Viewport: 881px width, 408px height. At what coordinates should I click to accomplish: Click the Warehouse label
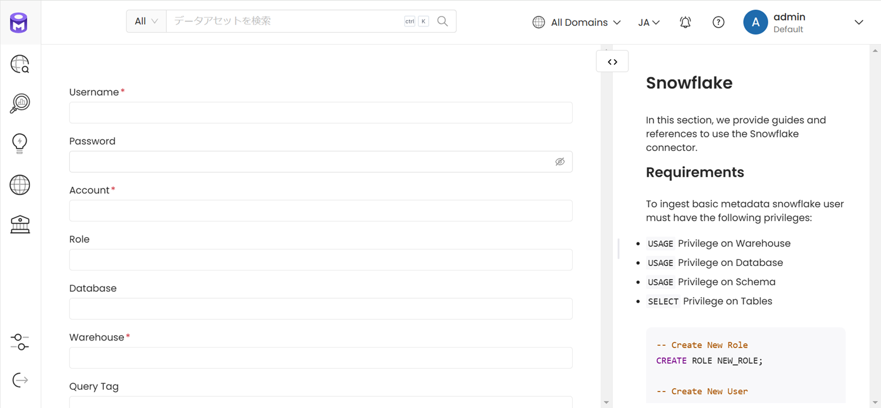[x=97, y=338]
